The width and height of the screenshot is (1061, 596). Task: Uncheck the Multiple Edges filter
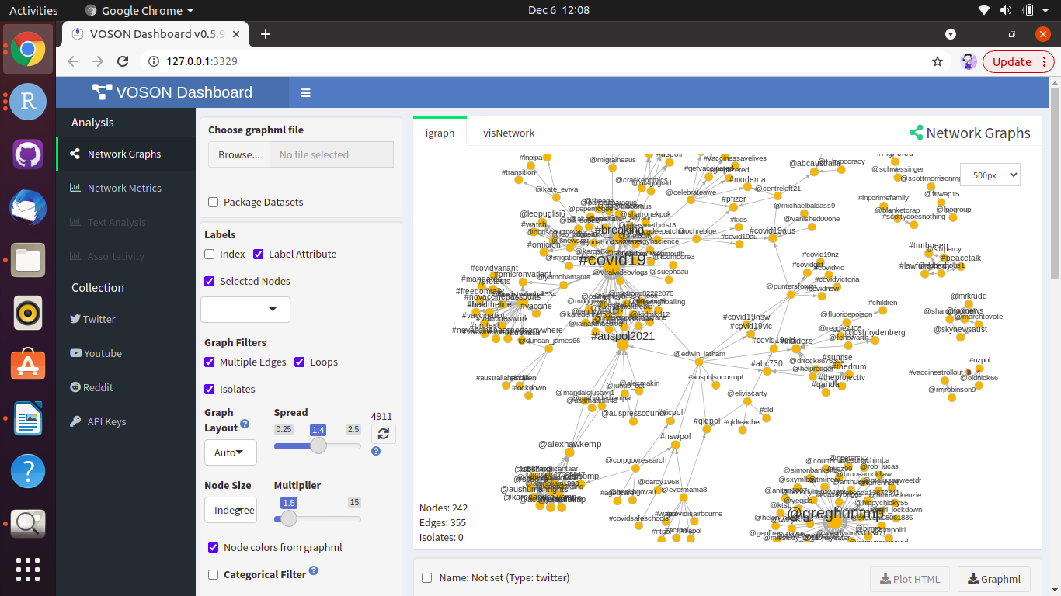coord(210,362)
